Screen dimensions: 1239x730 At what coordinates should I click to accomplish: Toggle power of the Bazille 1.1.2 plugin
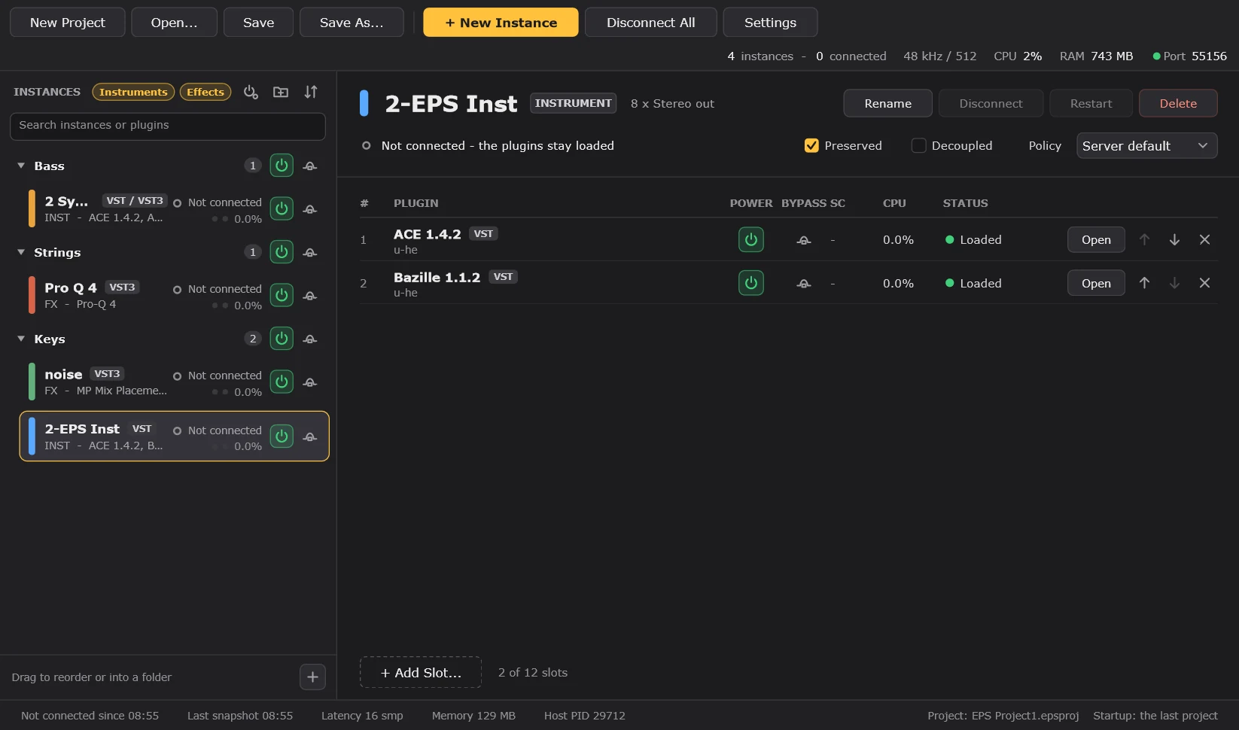(x=750, y=283)
